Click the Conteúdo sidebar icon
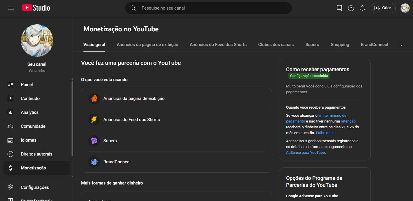Image resolution: width=413 pixels, height=201 pixels. click(x=10, y=98)
